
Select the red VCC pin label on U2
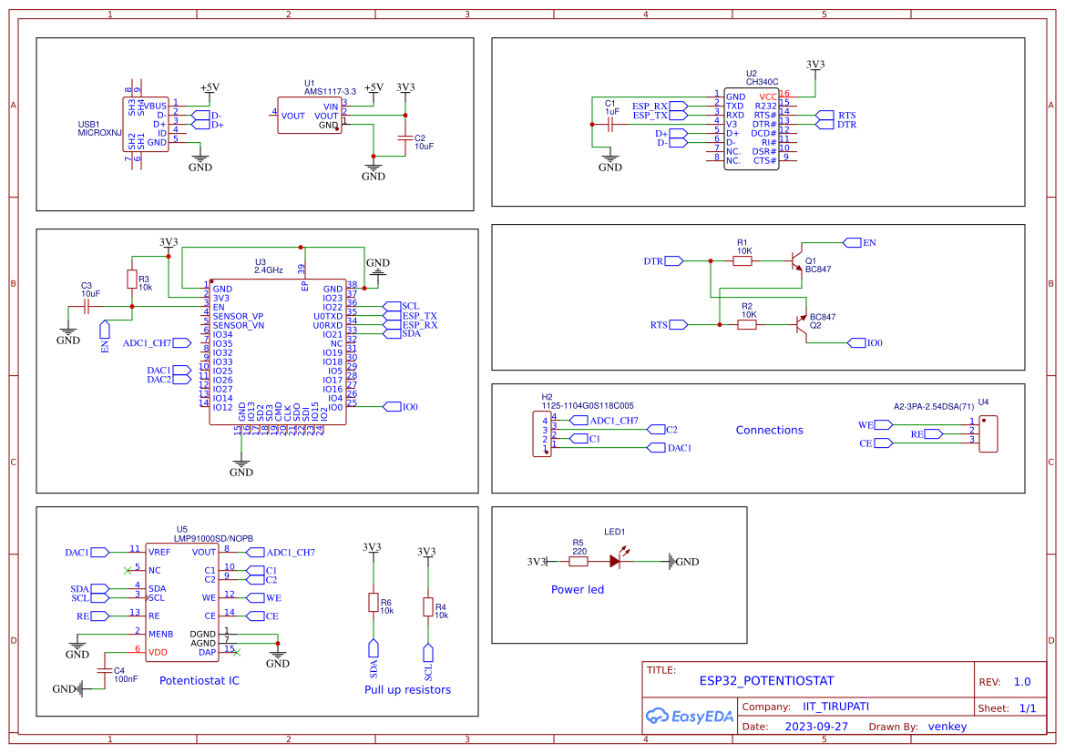[x=768, y=97]
